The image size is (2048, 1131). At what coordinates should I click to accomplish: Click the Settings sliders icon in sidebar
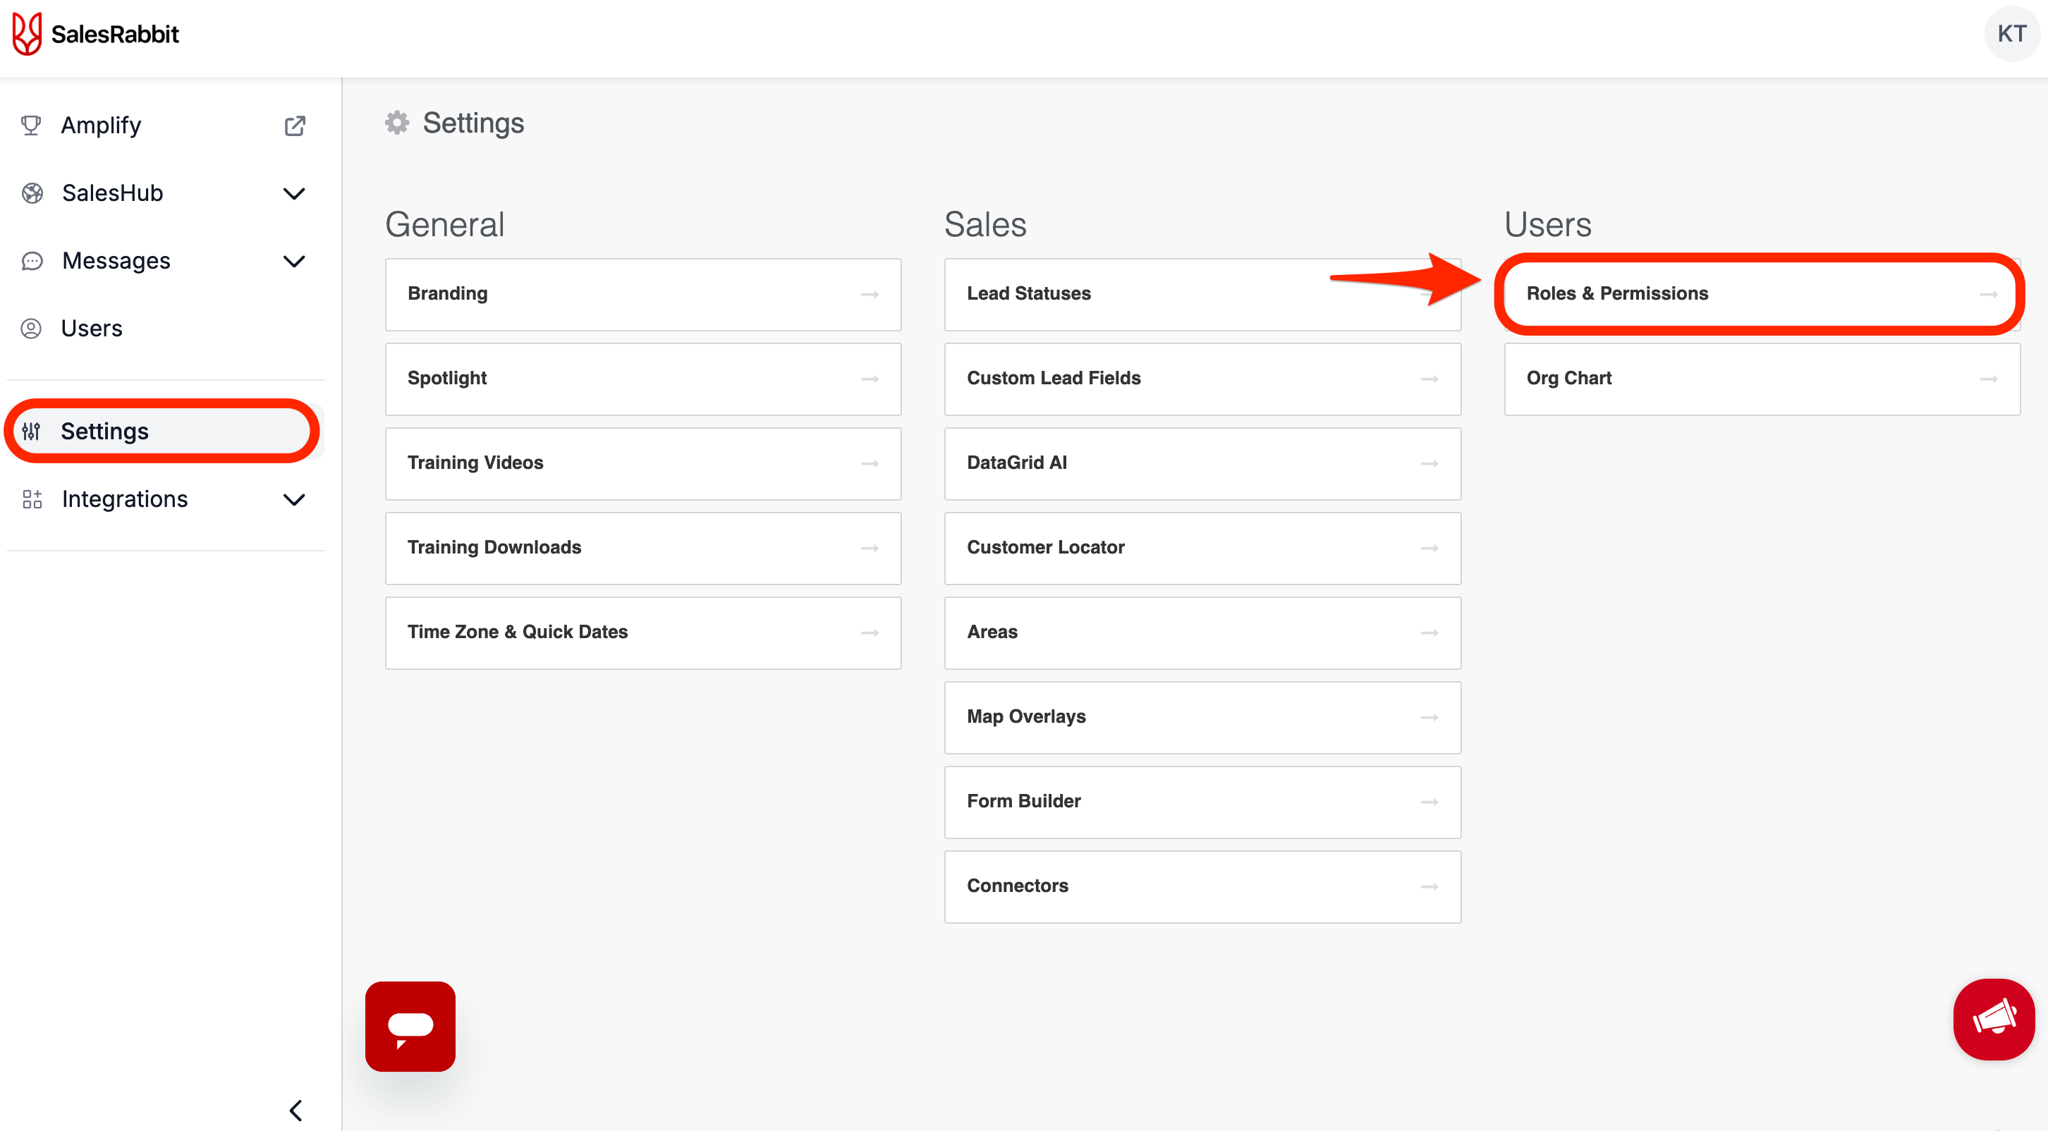pos(31,432)
